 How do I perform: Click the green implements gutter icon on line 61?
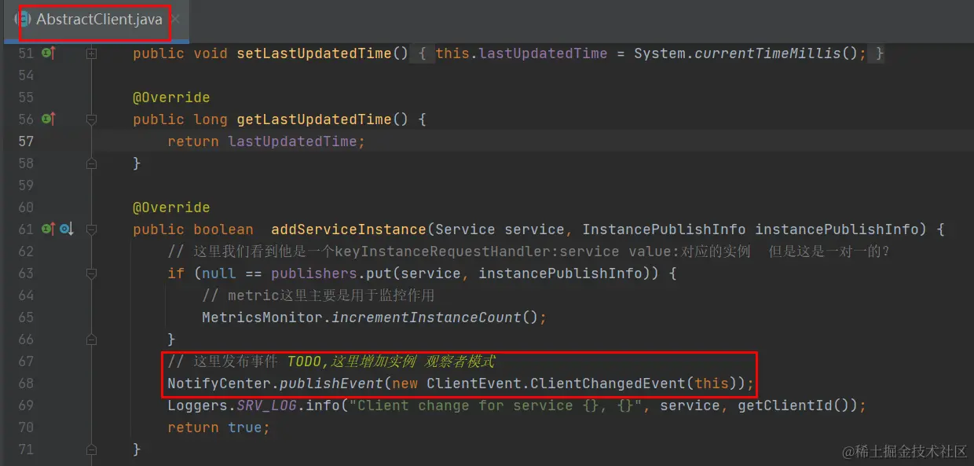pos(49,229)
